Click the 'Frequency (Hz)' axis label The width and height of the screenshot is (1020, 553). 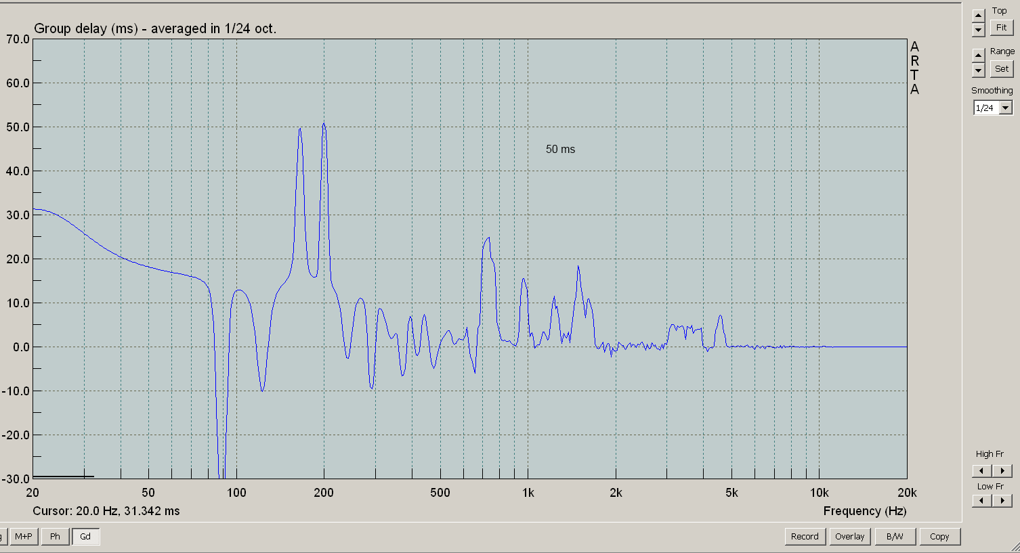tap(864, 511)
